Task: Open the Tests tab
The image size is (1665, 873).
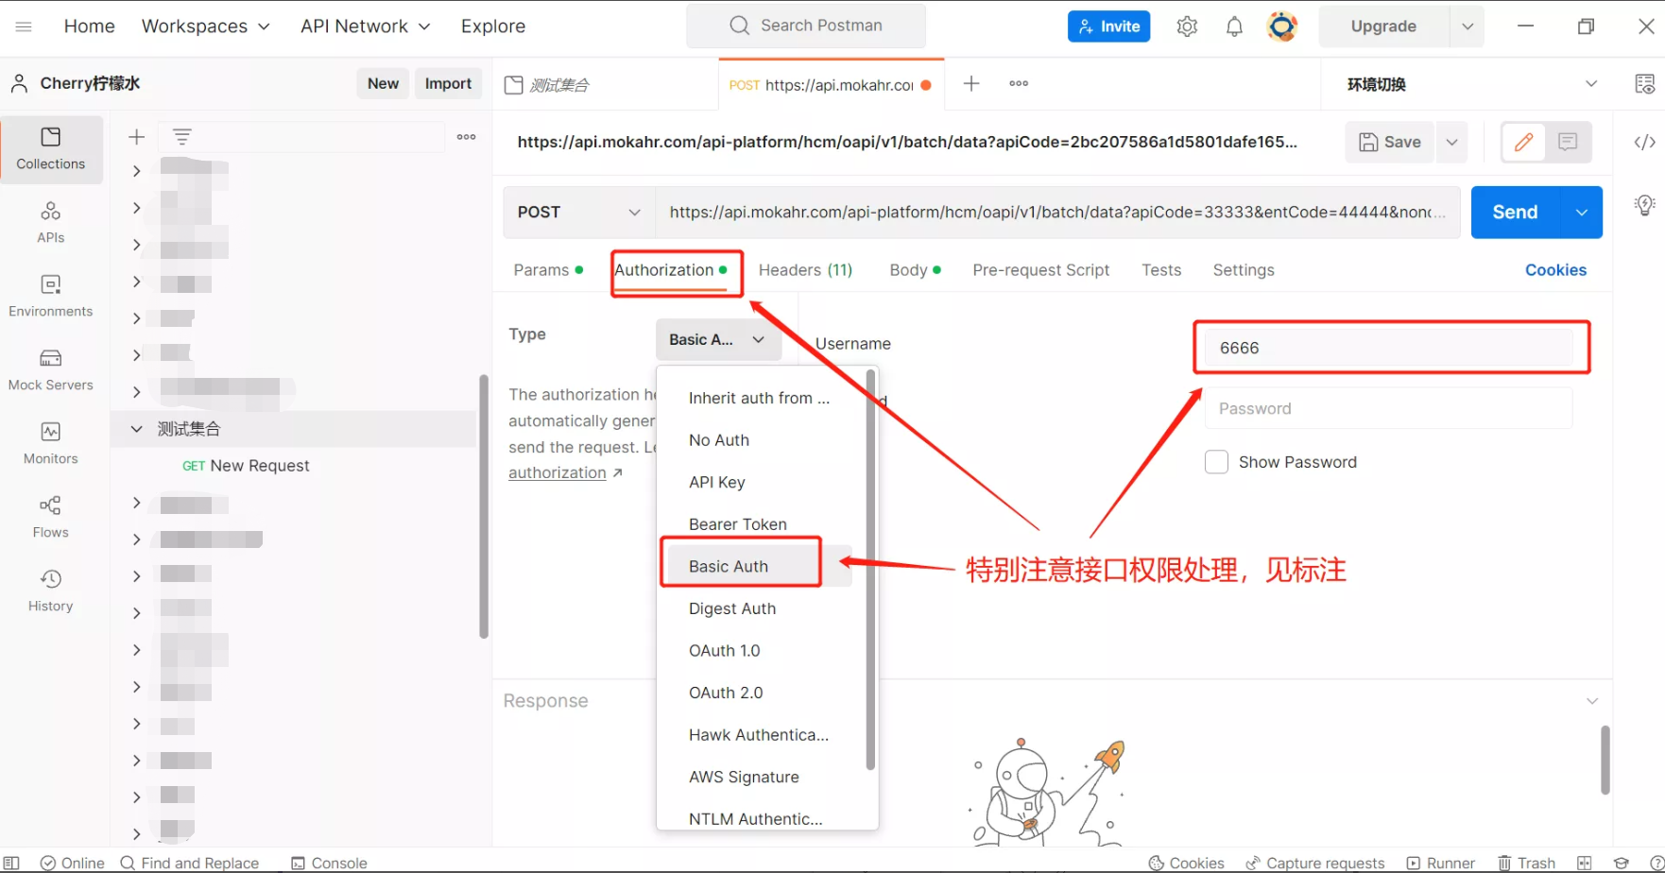Action: pyautogui.click(x=1161, y=270)
